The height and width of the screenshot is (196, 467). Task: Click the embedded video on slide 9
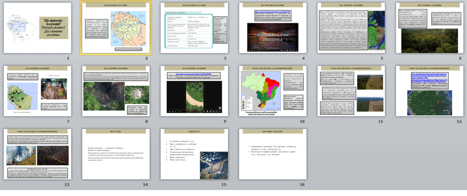(x=194, y=97)
